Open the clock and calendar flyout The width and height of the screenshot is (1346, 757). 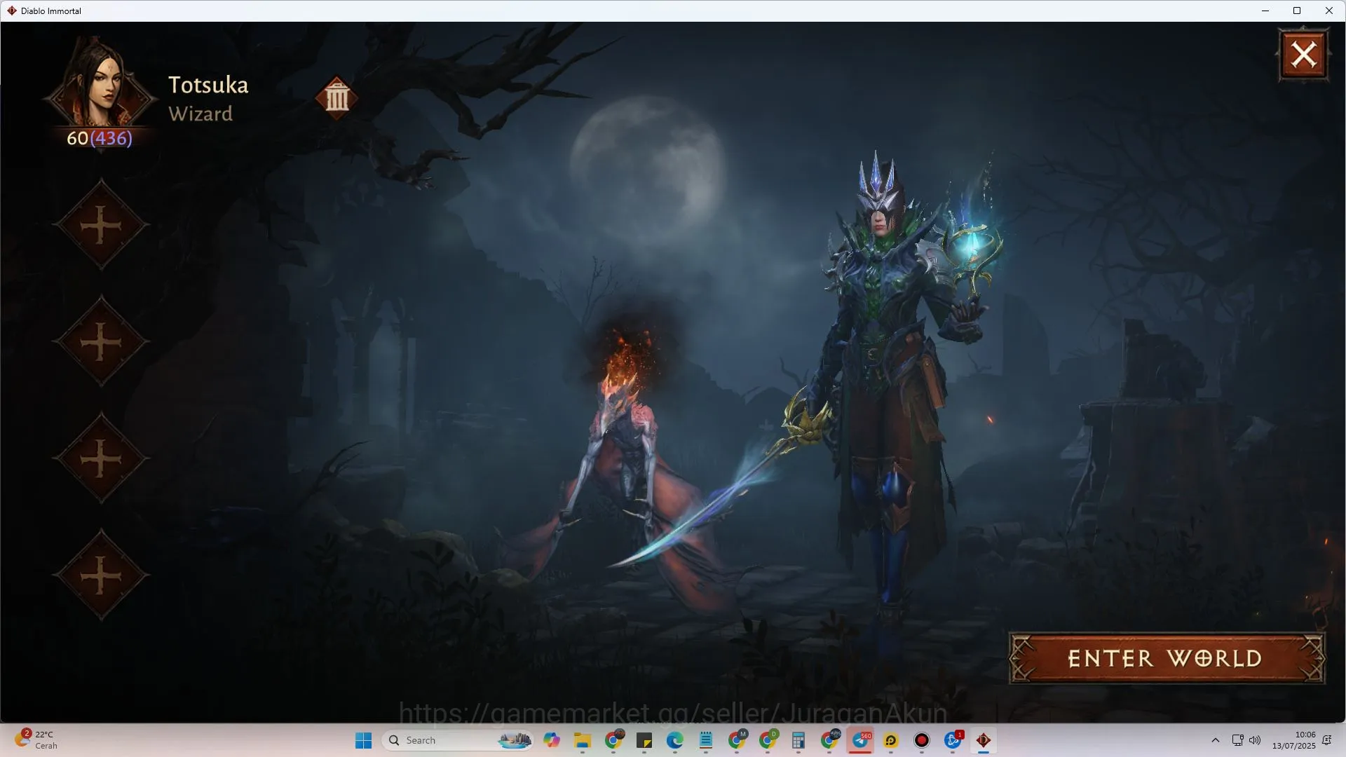click(1294, 740)
